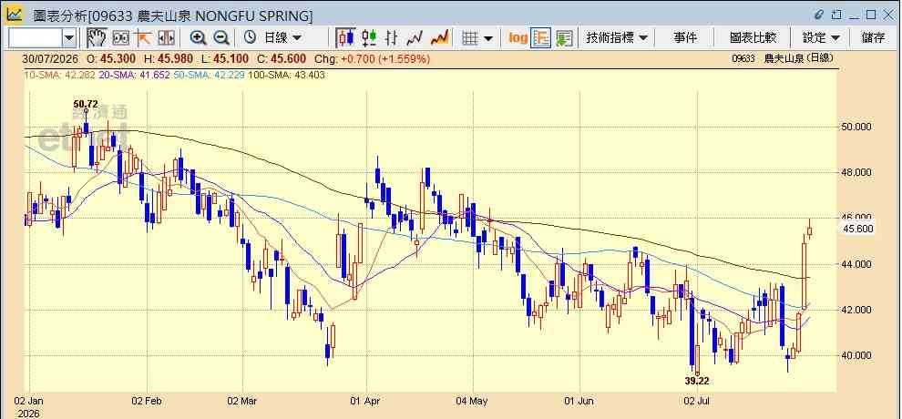Switch to hollow candle chart type

pyautogui.click(x=369, y=38)
